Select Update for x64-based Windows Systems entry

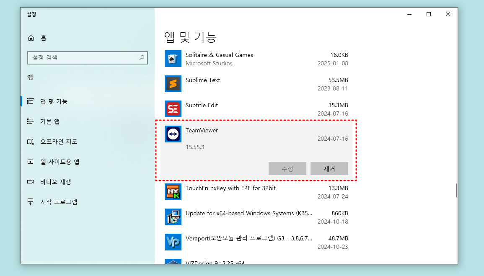pos(249,214)
